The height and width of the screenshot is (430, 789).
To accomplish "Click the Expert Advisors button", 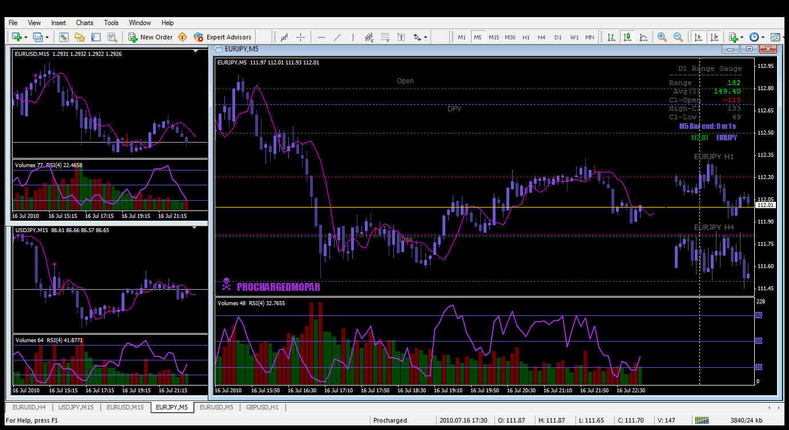I will point(223,37).
